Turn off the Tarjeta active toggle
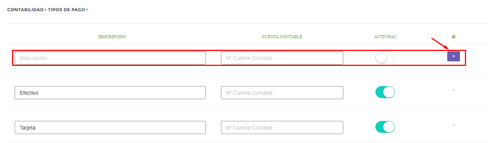Screen dimensions: 489x143 [x=385, y=127]
